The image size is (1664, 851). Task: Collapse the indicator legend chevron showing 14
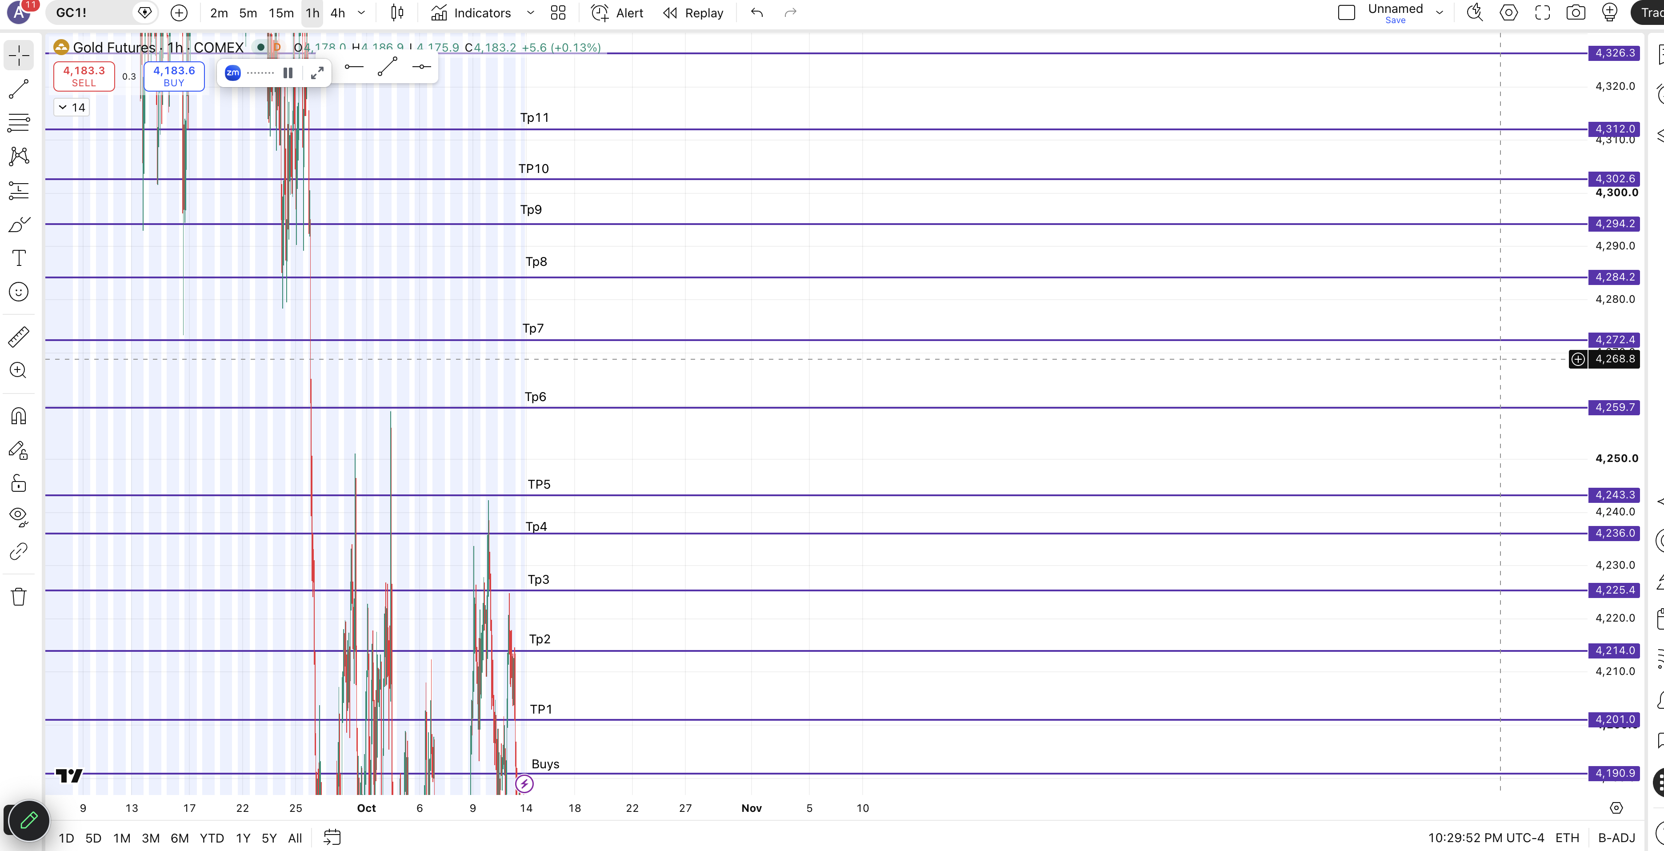(71, 107)
